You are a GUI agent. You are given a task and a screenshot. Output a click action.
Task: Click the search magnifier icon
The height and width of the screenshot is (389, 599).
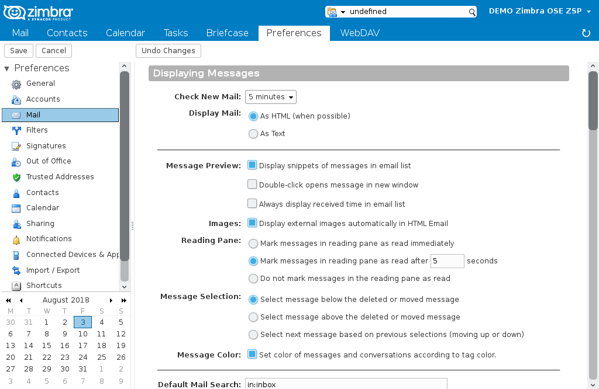point(472,12)
